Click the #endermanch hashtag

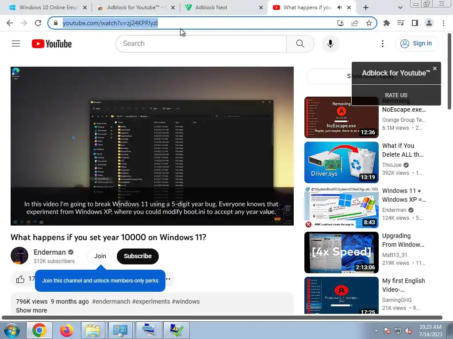[x=111, y=301]
